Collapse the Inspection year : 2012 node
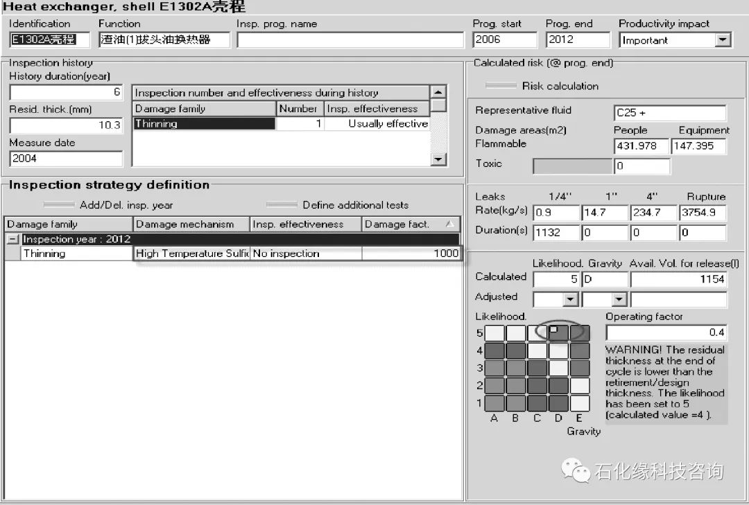749x505 pixels. click(x=13, y=239)
